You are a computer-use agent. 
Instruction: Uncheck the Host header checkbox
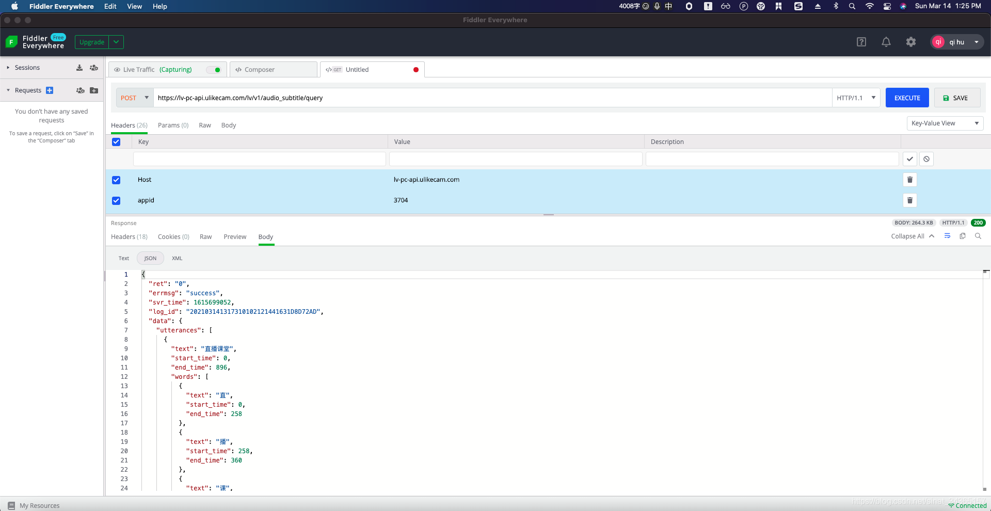(116, 180)
